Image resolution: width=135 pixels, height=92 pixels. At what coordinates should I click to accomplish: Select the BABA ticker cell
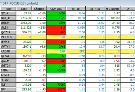click(x=8, y=70)
